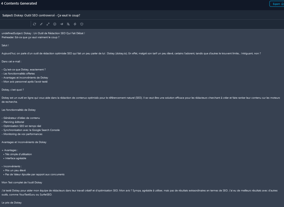Click the waveform voice icon
The image size is (284, 207).
[x=62, y=24]
